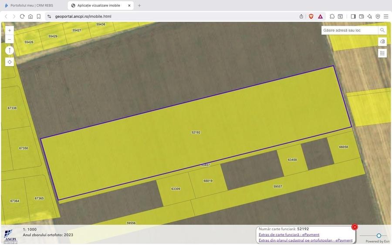Toggle the browser sidebar panel
Viewport: 392px width, 245px height.
coord(353,17)
